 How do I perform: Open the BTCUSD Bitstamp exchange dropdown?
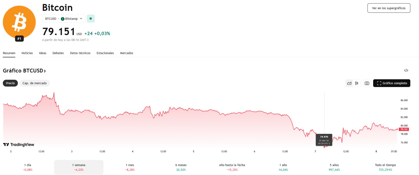(x=64, y=19)
